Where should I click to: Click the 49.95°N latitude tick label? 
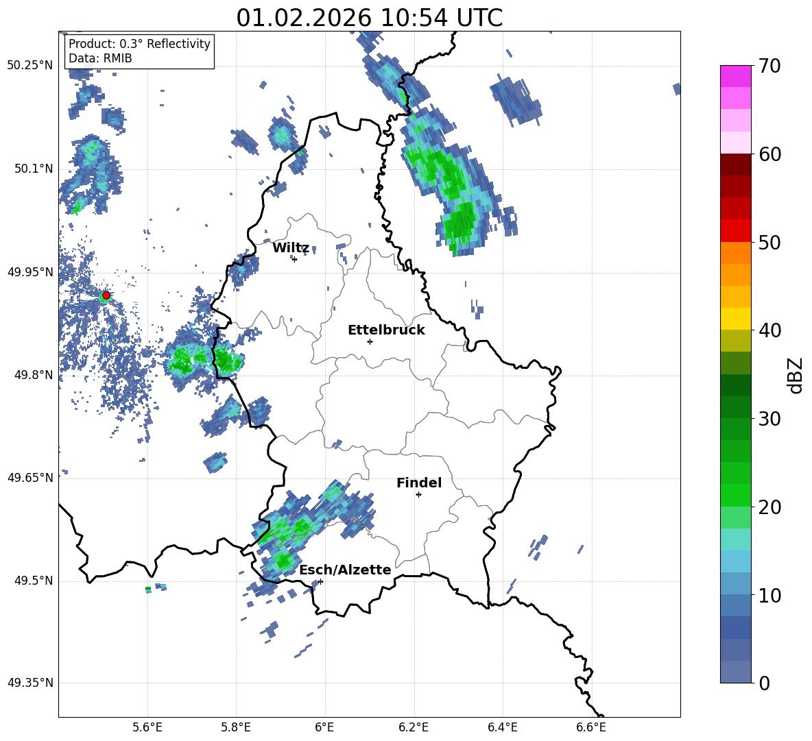(30, 271)
